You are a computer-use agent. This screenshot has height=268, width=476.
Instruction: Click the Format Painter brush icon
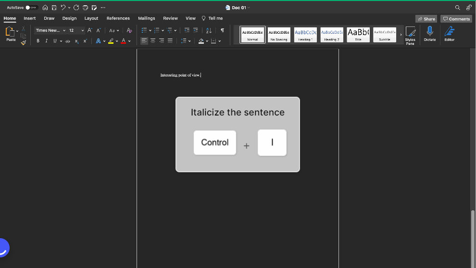click(24, 43)
